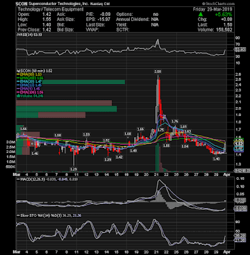Click the 500K volume axis label
Viewport: 250px width, 255px height.
click(11, 167)
